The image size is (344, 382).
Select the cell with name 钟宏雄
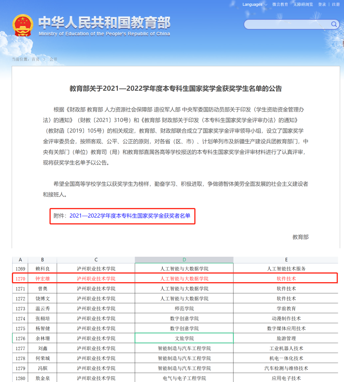tap(42, 278)
